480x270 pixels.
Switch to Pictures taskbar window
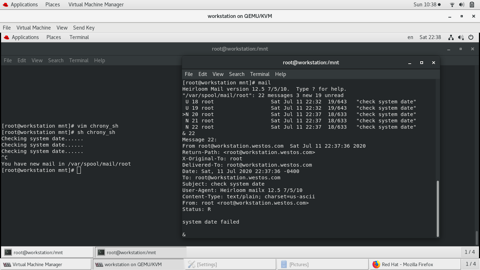coord(323,264)
